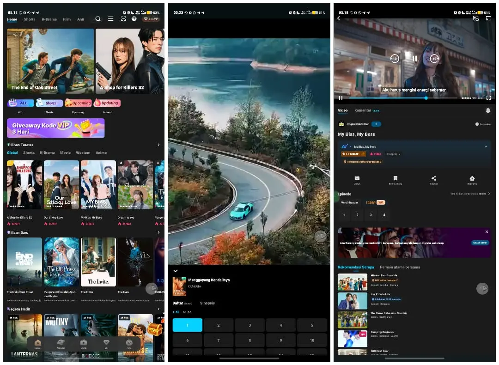The width and height of the screenshot is (499, 365).
Task: Expand the full episode list arrow beside Episode
Action: [x=489, y=194]
